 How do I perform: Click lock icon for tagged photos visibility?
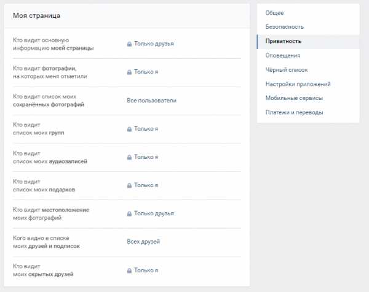pos(129,72)
